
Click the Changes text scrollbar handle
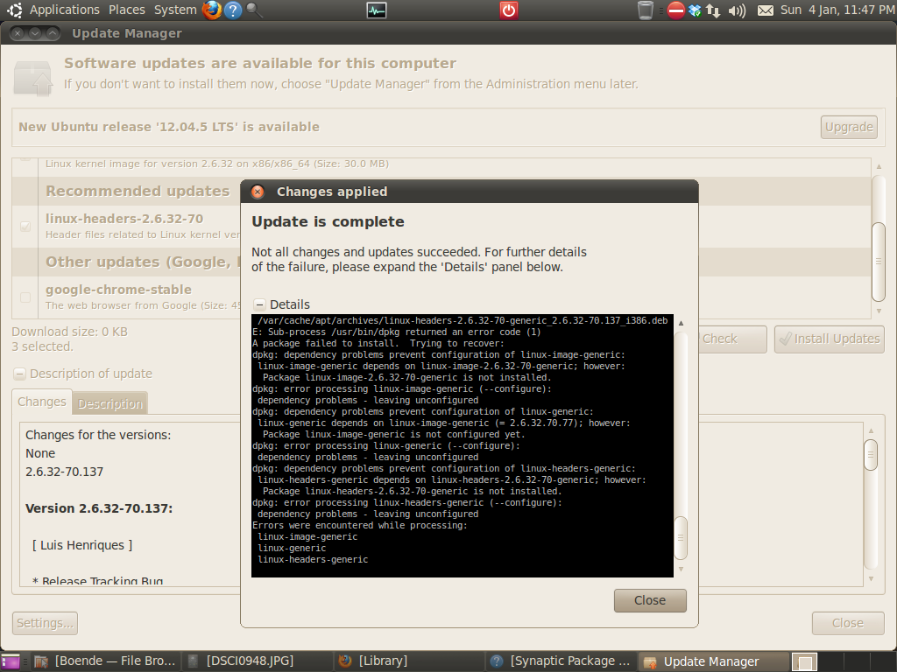870,455
